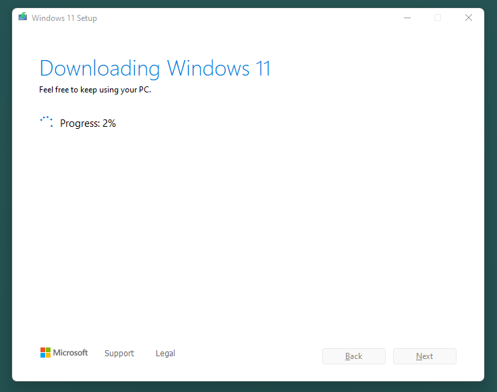The height and width of the screenshot is (392, 497).
Task: Click the 'Progress: 2%' text
Action: (88, 123)
